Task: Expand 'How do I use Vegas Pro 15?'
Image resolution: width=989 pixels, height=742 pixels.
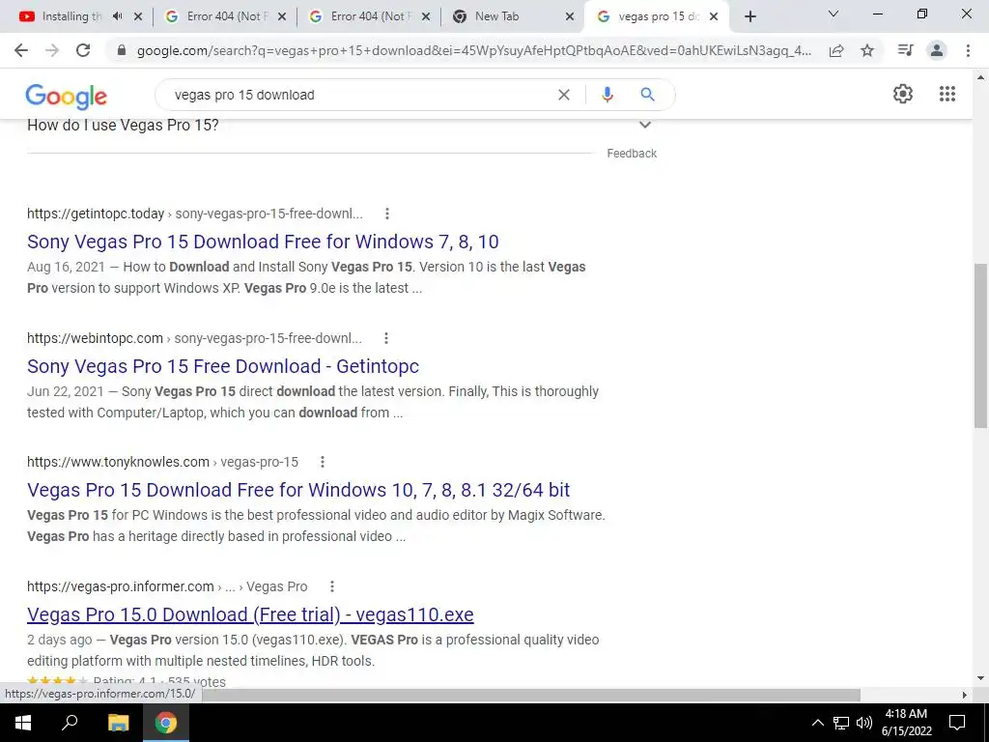Action: (x=644, y=125)
